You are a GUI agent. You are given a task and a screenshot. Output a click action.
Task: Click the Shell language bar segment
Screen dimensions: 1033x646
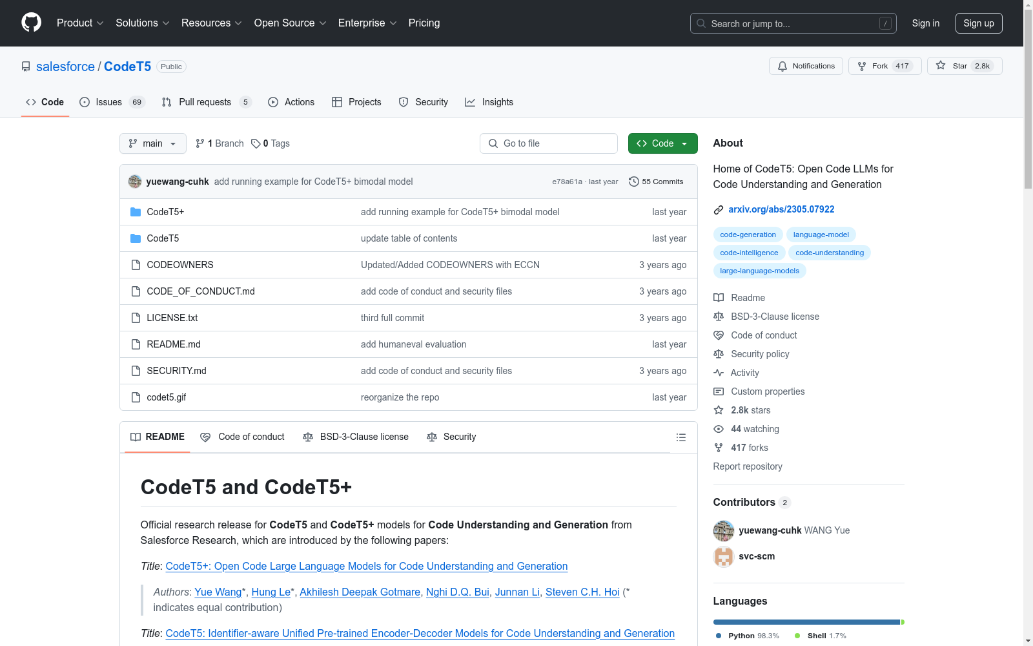[903, 622]
